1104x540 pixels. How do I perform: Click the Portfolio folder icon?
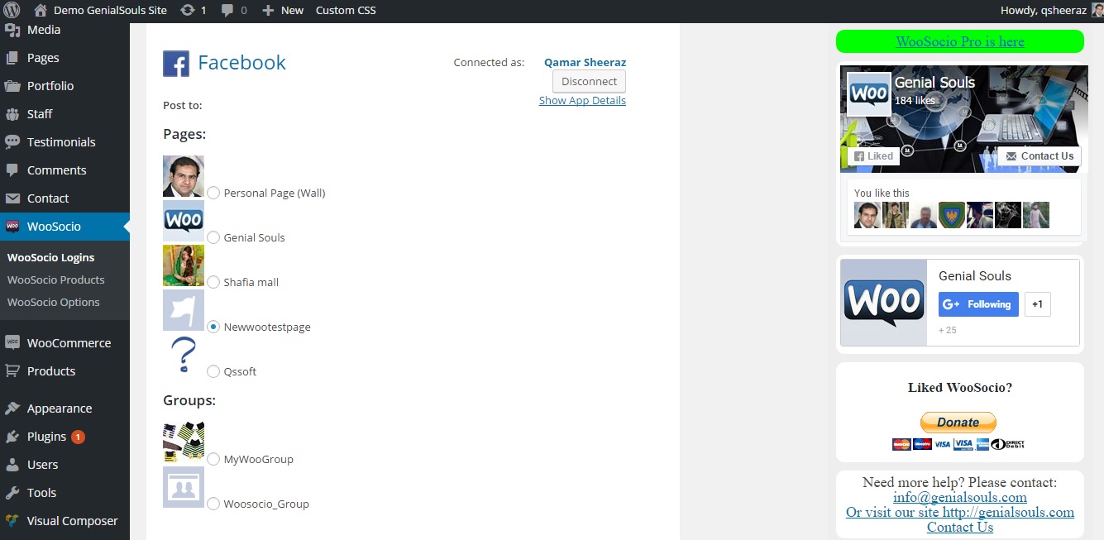(12, 86)
